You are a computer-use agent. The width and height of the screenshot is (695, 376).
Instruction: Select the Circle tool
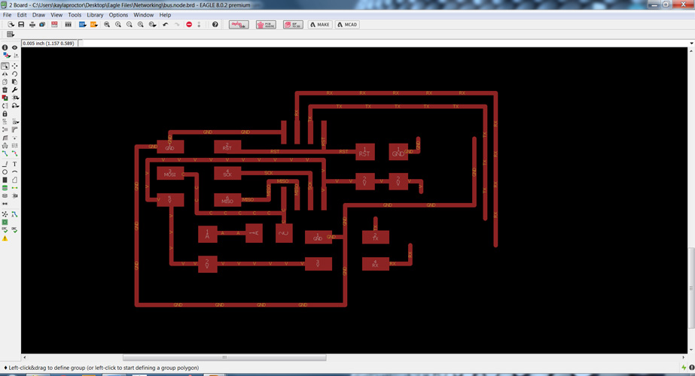pyautogui.click(x=5, y=172)
